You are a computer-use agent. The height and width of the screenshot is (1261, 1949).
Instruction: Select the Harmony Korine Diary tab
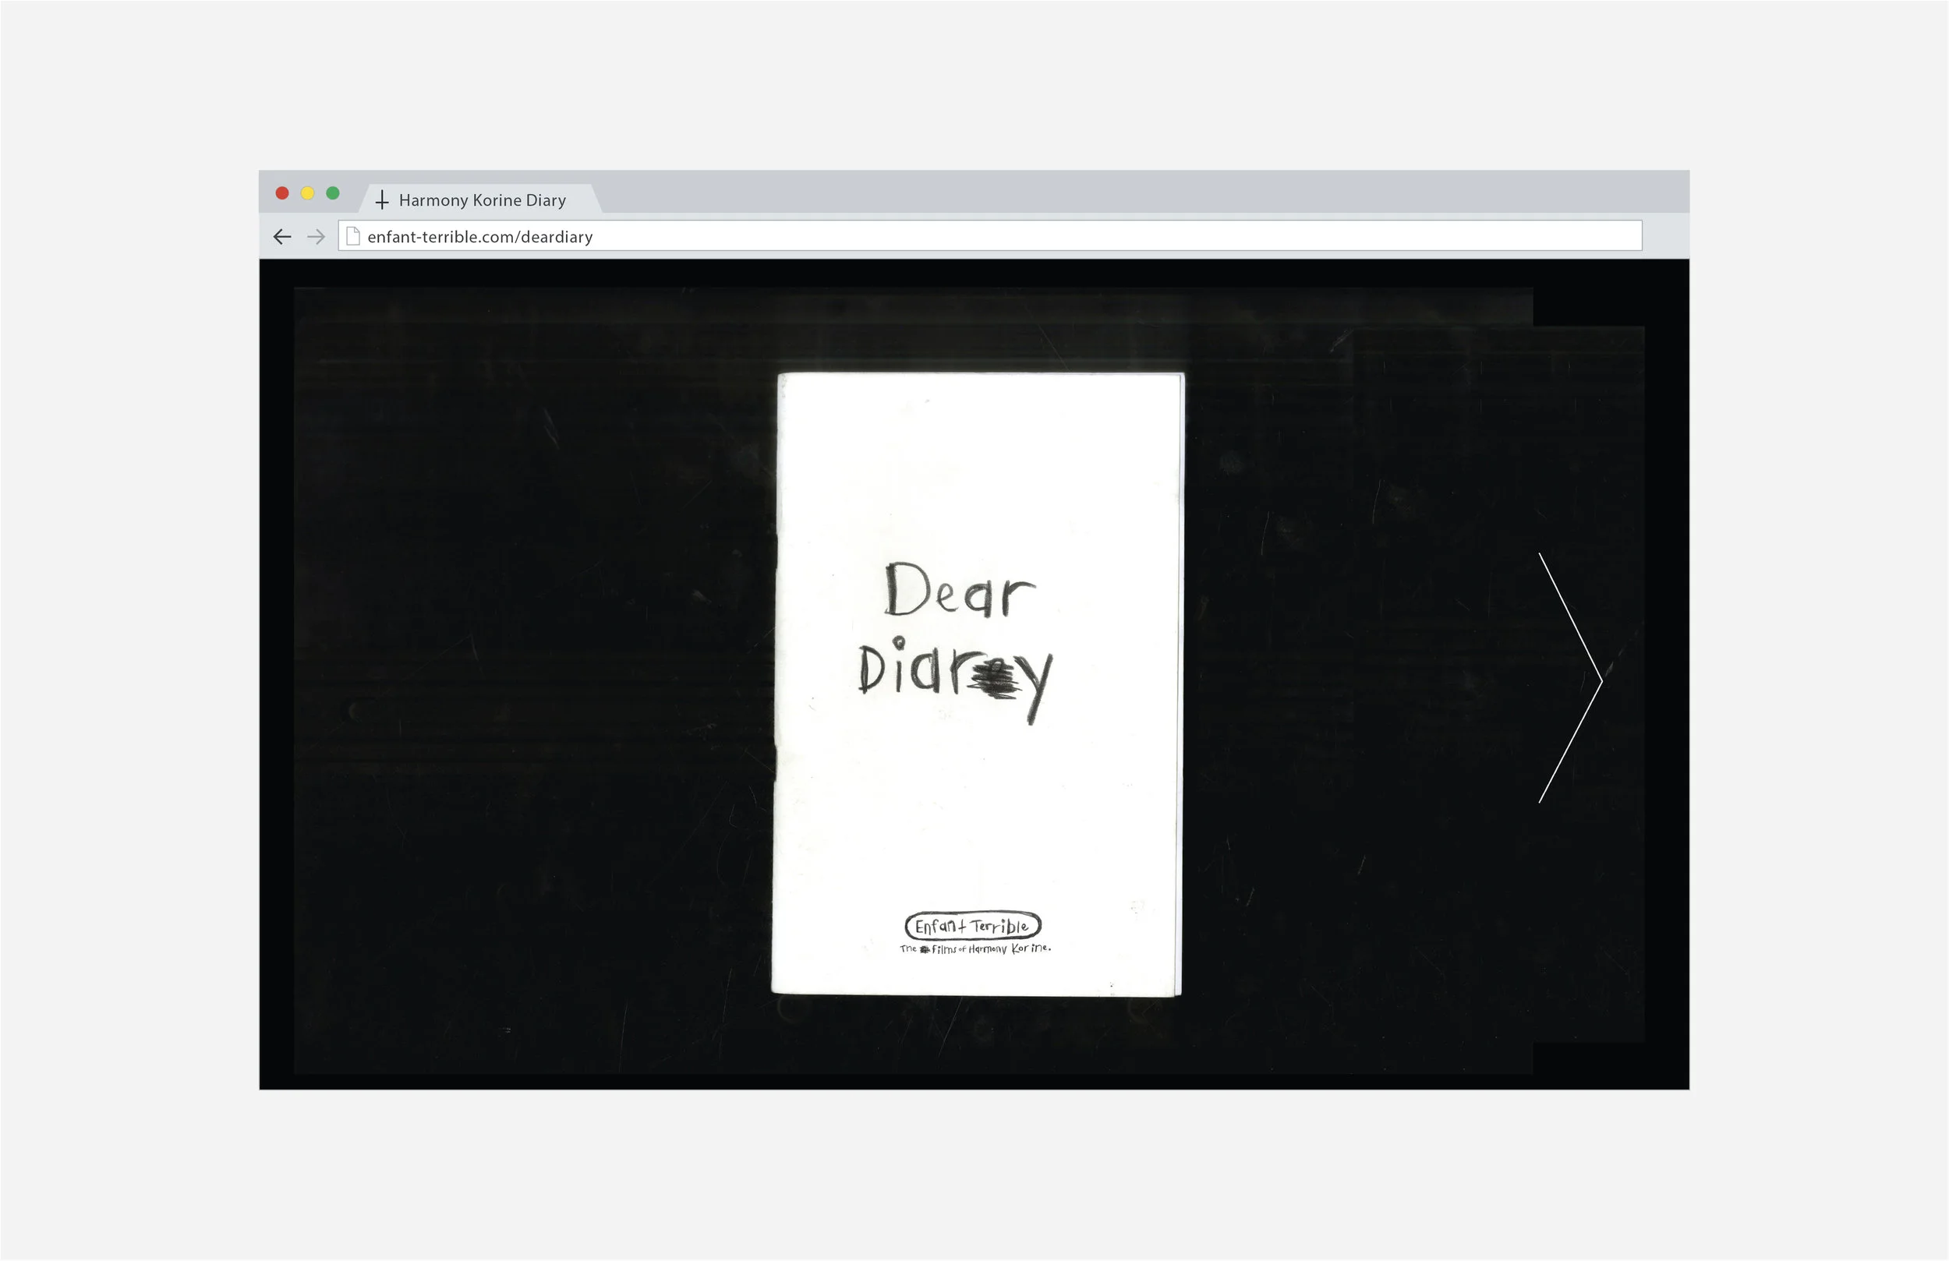point(481,199)
